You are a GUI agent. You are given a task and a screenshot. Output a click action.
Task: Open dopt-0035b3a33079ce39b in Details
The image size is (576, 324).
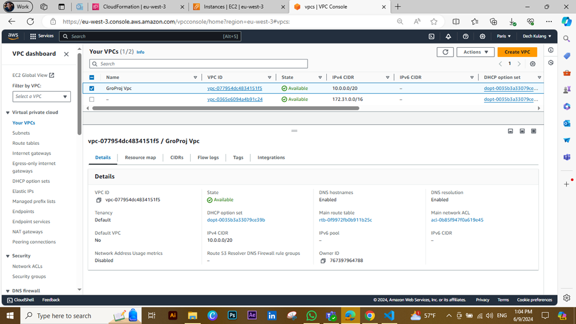[x=236, y=220]
